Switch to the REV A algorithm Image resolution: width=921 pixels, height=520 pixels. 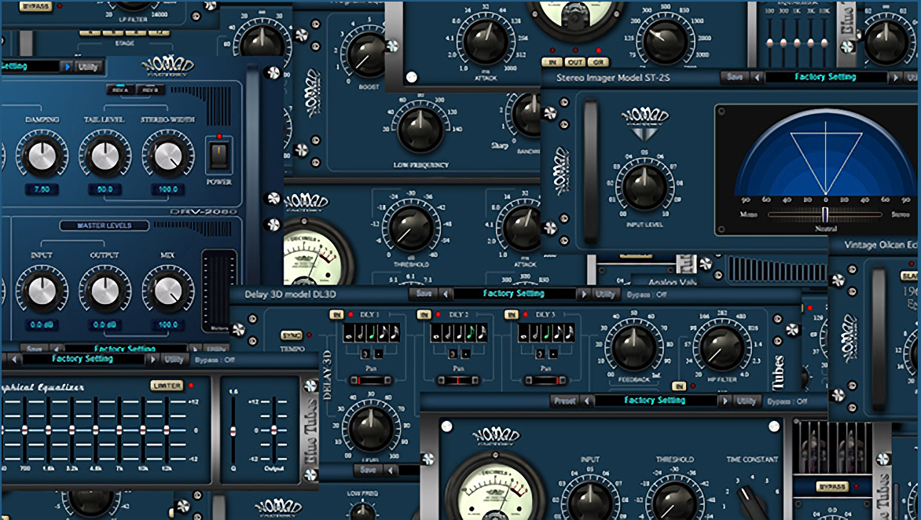tap(120, 90)
